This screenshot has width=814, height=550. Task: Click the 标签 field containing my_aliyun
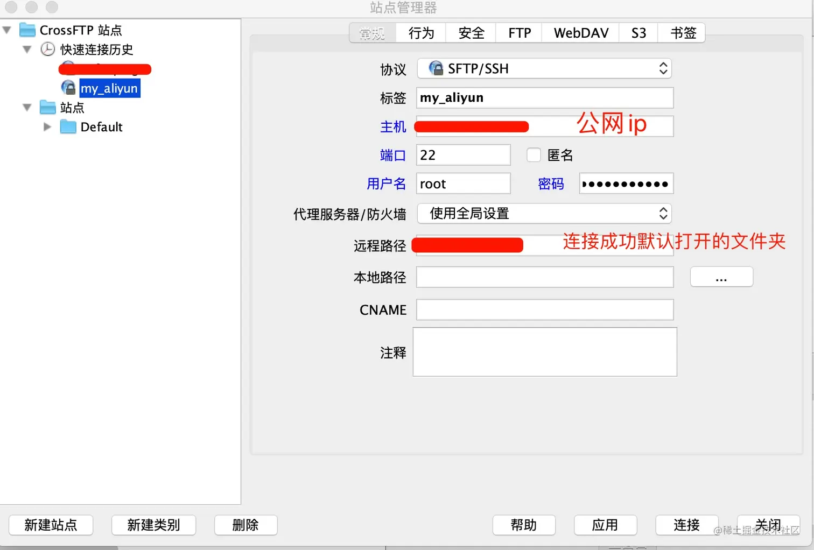click(545, 97)
